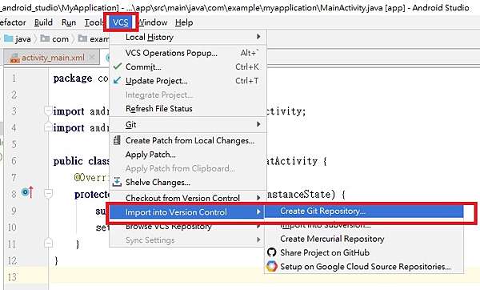
Task: Open the Window menu
Action: click(153, 22)
